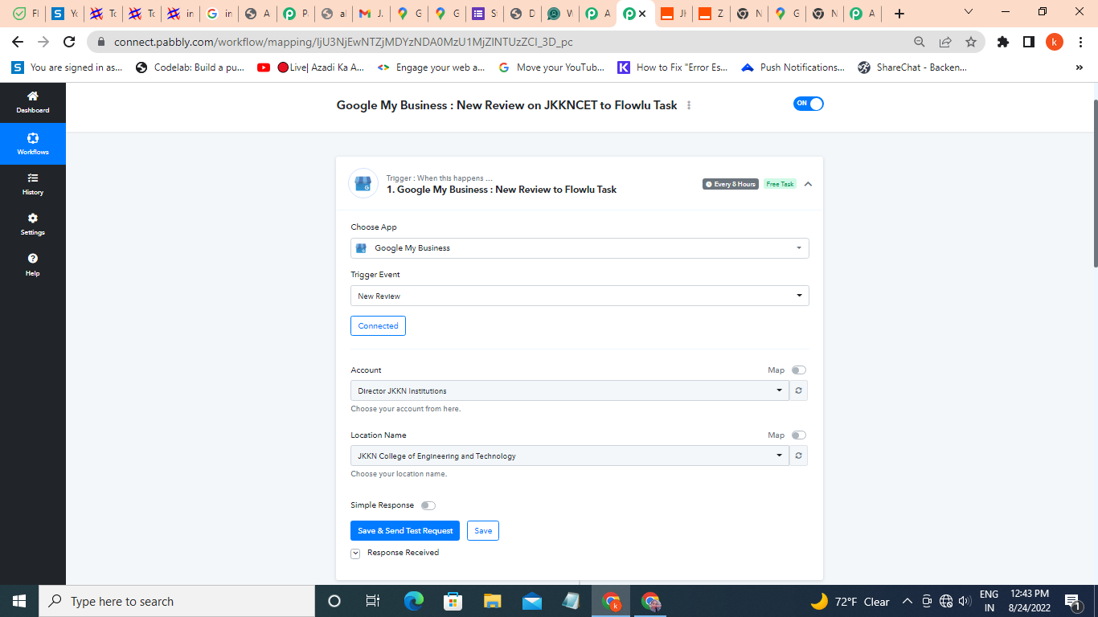This screenshot has height=617, width=1098.
Task: Open Help in the sidebar
Action: pos(33,265)
